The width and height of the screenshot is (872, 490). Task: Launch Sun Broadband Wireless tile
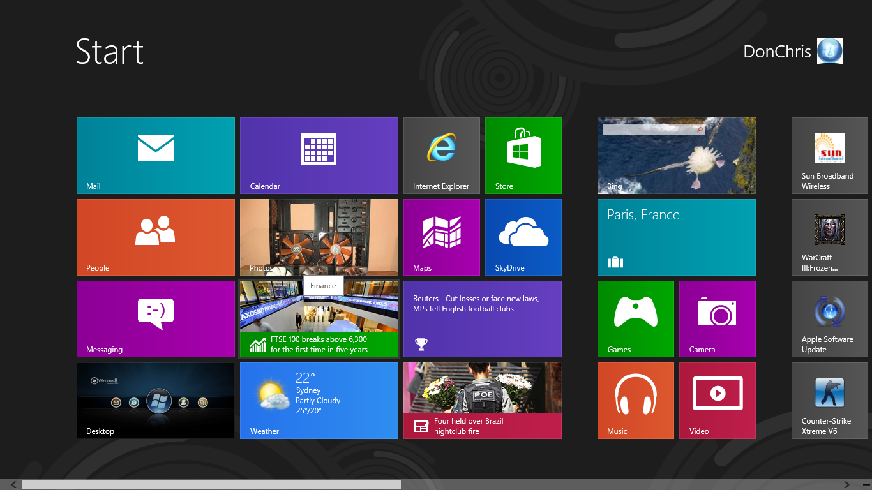[830, 156]
